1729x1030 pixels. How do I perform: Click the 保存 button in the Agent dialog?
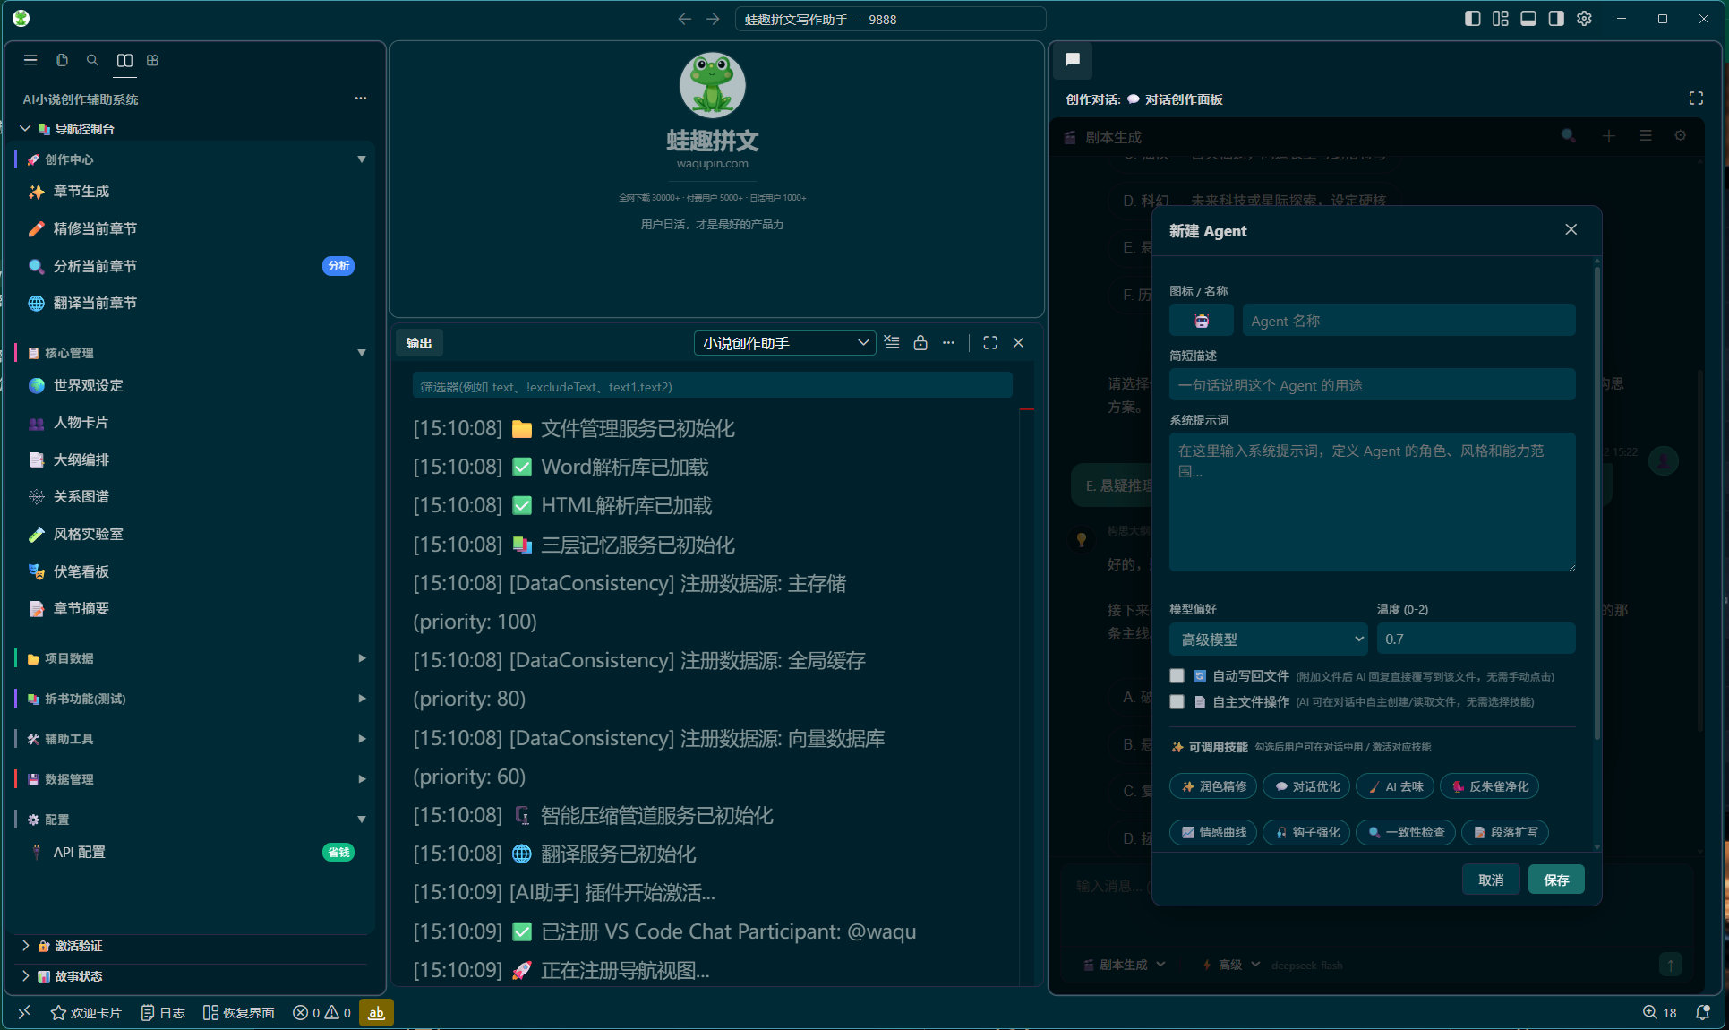coord(1556,880)
